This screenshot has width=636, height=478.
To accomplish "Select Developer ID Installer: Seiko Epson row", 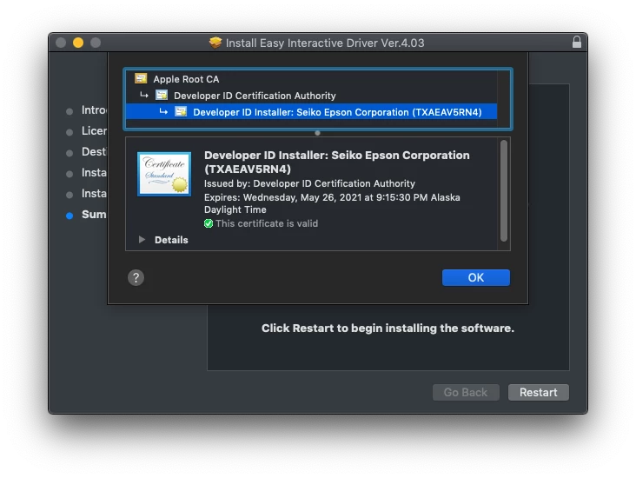I will coord(312,111).
